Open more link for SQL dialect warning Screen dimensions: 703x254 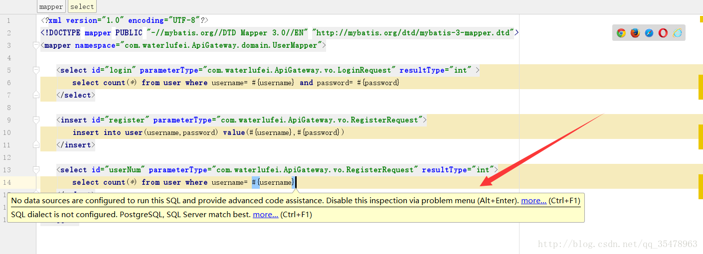[x=265, y=215]
